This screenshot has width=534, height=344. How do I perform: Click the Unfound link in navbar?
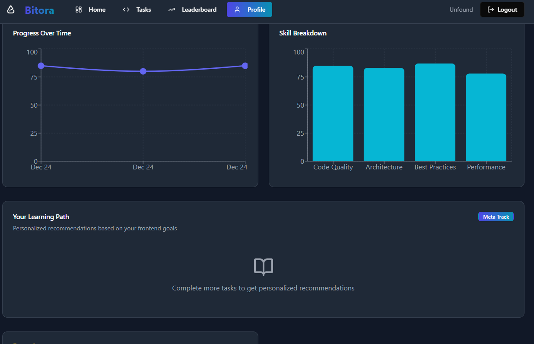click(x=461, y=9)
